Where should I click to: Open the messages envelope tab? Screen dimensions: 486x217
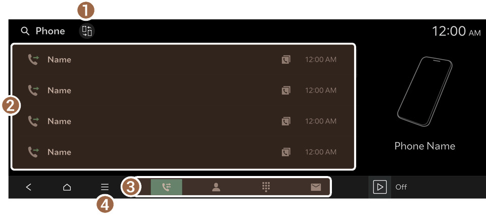[316, 187]
